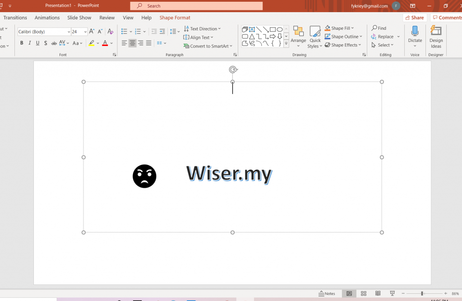Open Align Text dropdown

pos(199,37)
